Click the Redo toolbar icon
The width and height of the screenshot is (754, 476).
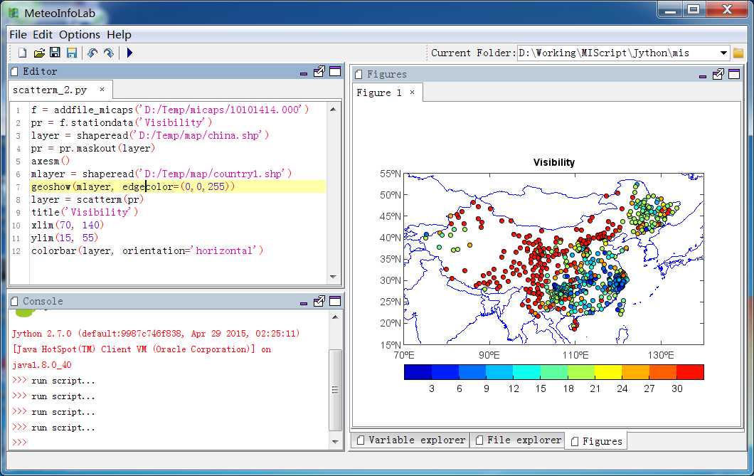[109, 53]
